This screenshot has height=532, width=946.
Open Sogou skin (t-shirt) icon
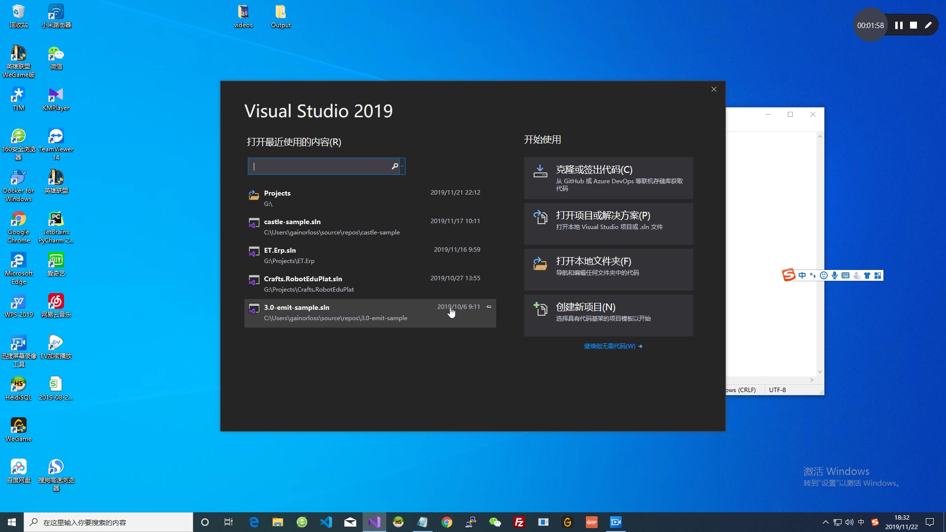867,275
